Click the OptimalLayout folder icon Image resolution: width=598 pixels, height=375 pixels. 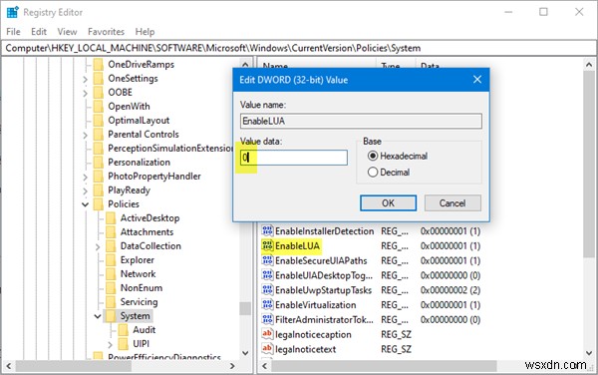coord(99,120)
